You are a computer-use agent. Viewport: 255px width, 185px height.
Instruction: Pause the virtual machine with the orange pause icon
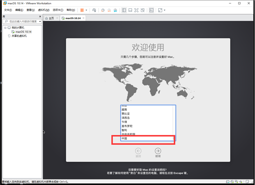click(x=82, y=10)
